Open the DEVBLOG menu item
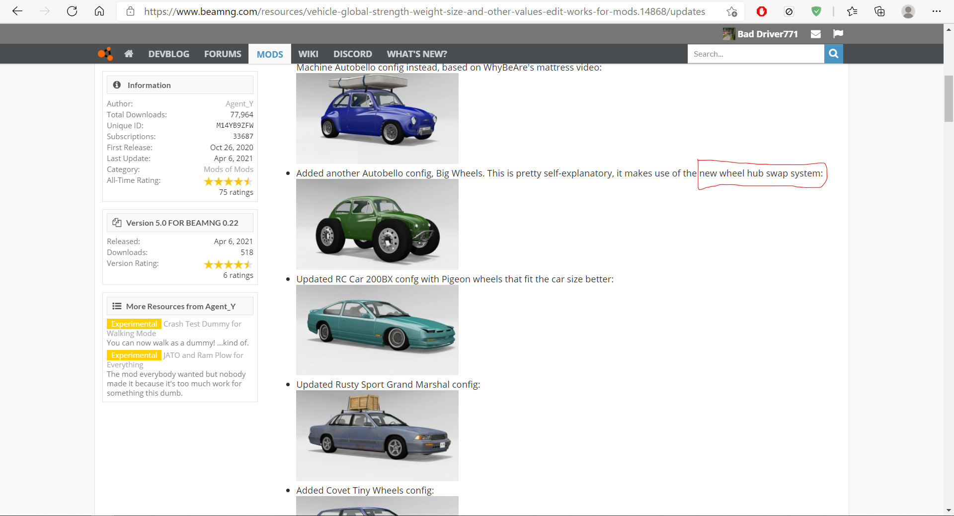The width and height of the screenshot is (954, 516). 168,54
